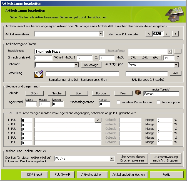Select Liter as Gebinde
The width and height of the screenshot is (187, 181).
79,93
